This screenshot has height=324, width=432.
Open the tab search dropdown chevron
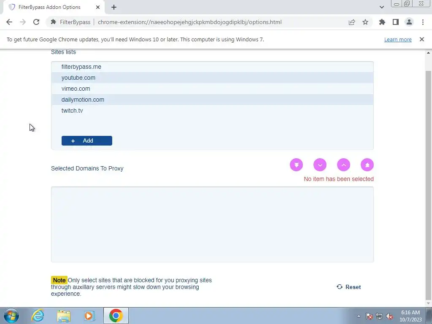[x=381, y=7]
